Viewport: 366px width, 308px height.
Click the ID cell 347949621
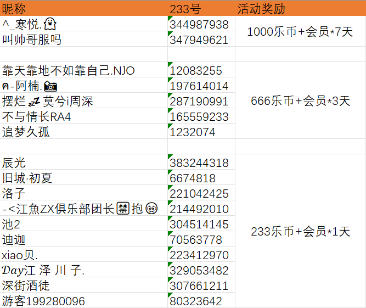point(201,39)
